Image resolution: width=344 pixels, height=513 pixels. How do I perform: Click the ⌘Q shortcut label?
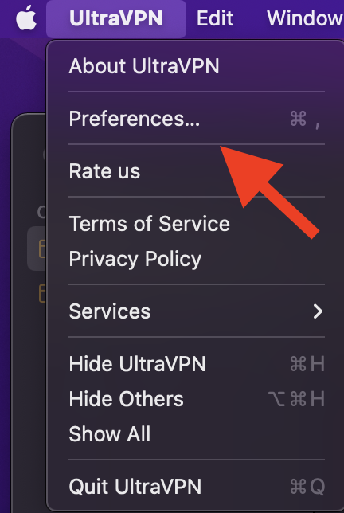[307, 487]
